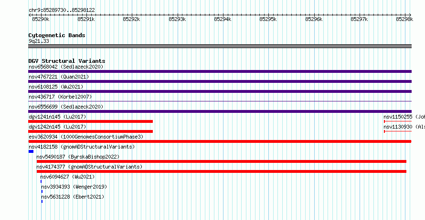The image size is (425, 220).
Task: Click the 85294k ruler label
Action: [x=223, y=19]
